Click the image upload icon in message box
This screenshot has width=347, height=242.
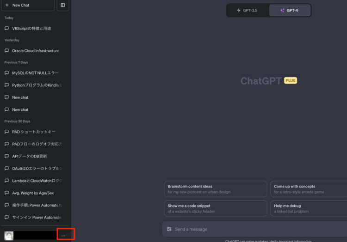point(169,229)
